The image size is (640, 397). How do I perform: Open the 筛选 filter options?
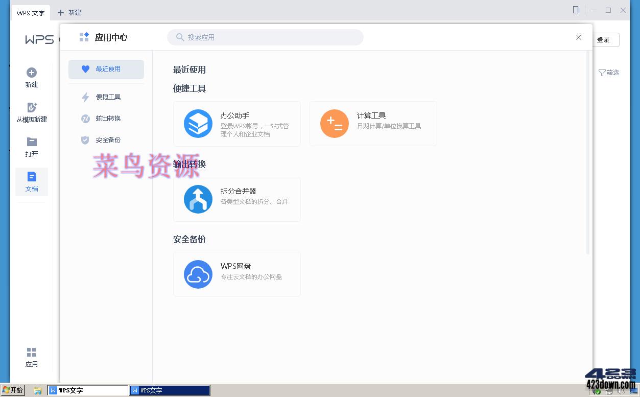pos(612,73)
